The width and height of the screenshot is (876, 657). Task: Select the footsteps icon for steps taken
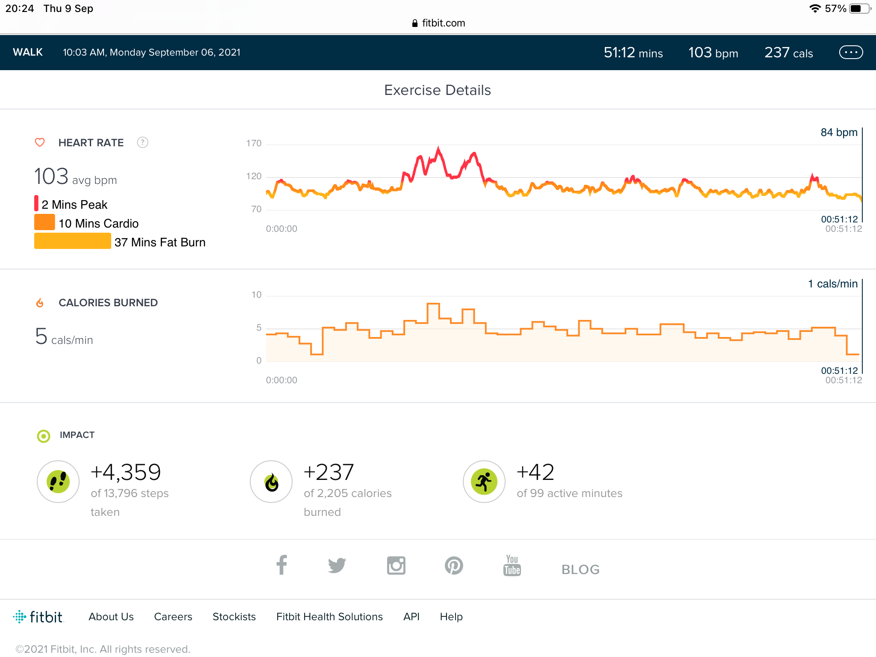point(58,481)
